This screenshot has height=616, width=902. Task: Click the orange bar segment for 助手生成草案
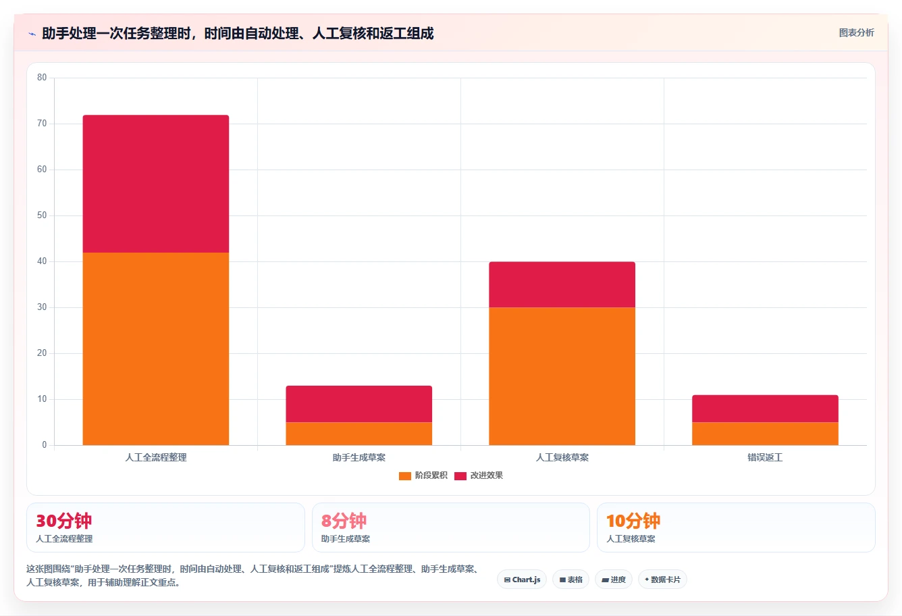coord(359,434)
